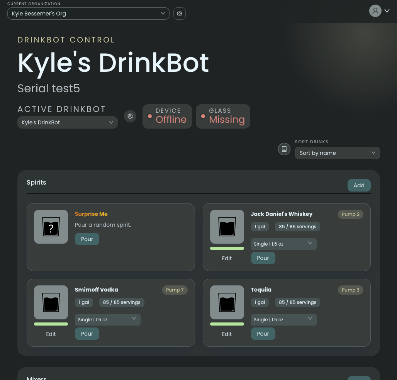Click the Surprise Me question-mark glass icon
The image size is (397, 380).
tap(51, 227)
